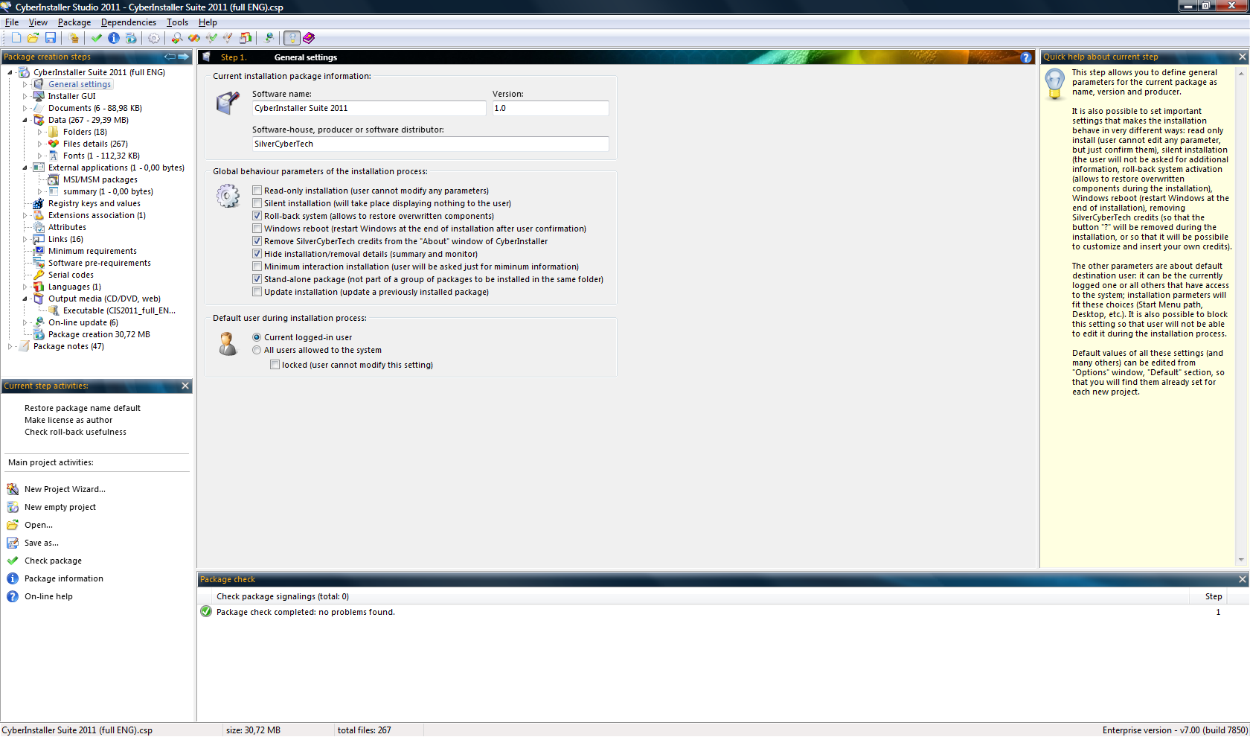Screen dimensions: 1250x737
Task: Collapse the Data tree node
Action: click(25, 120)
